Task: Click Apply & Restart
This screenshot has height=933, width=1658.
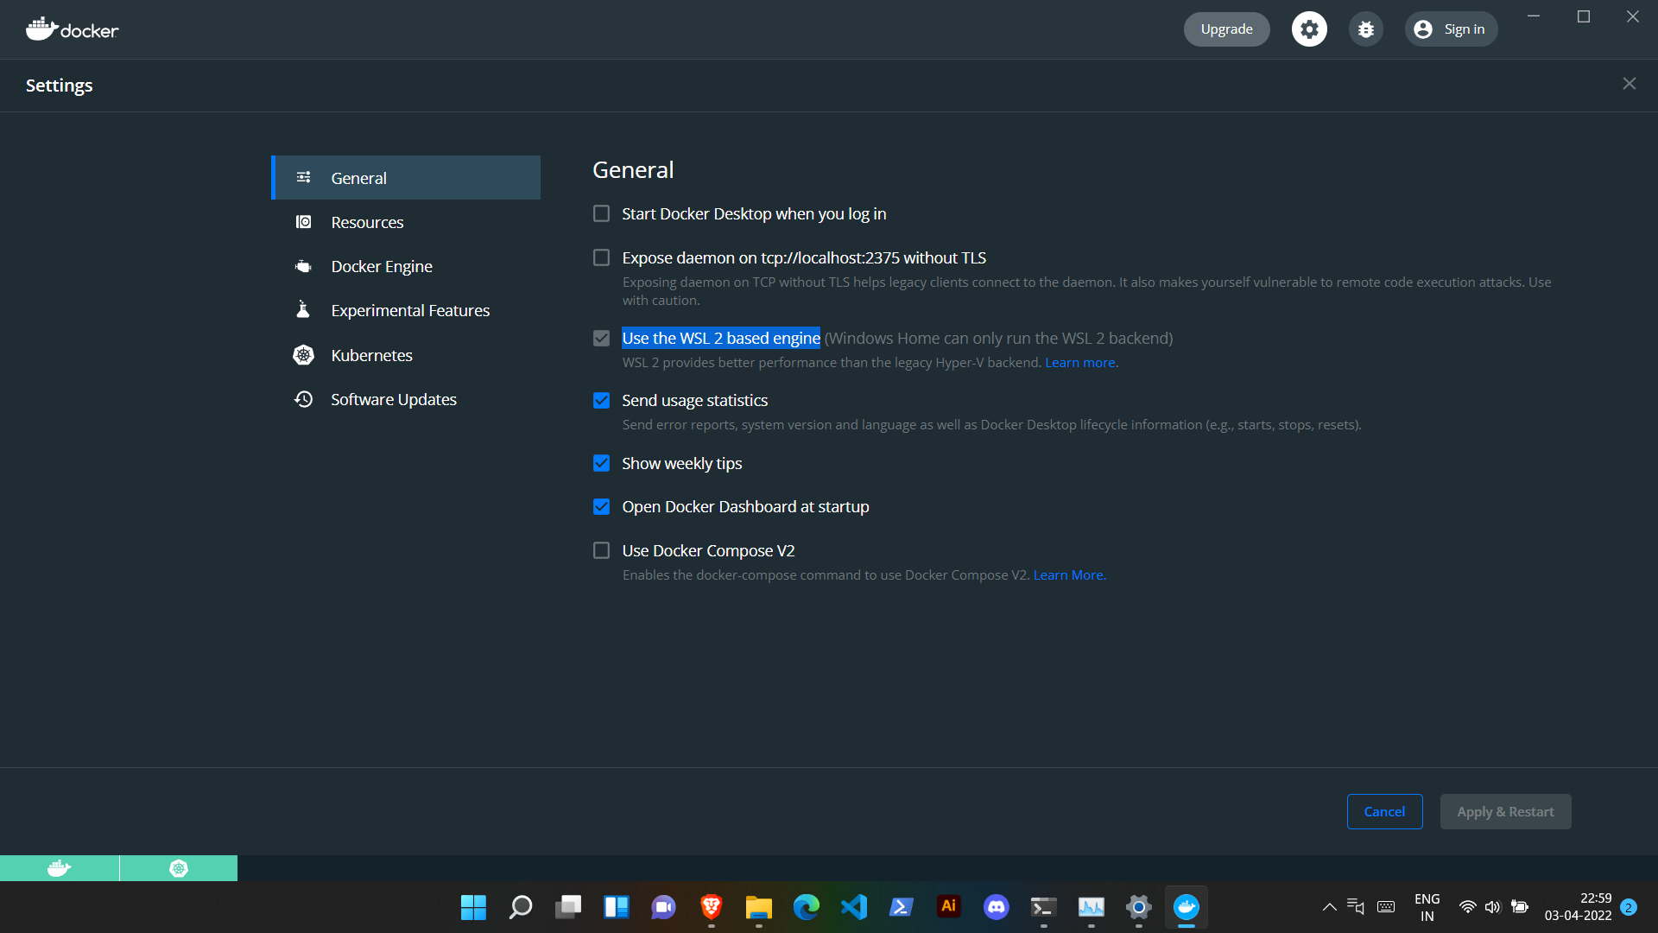Action: point(1505,811)
